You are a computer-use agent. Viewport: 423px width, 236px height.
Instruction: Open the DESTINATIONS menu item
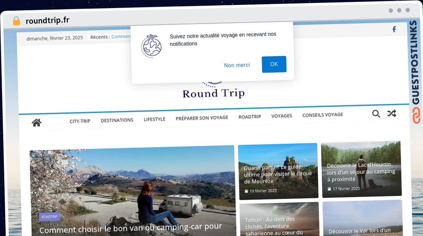coord(117,120)
